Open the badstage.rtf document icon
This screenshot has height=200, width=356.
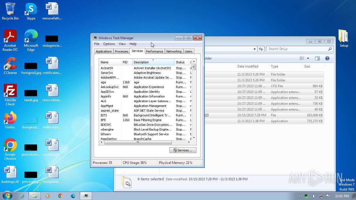click(x=10, y=174)
